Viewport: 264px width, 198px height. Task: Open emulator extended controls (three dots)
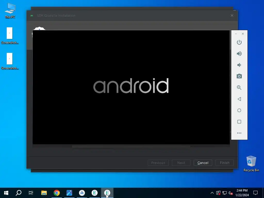(239, 133)
